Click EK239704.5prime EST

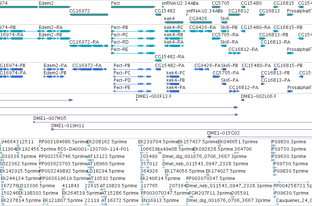point(141,146)
